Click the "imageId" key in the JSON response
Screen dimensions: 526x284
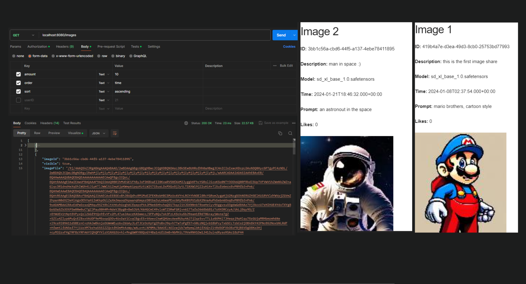[x=51, y=159]
